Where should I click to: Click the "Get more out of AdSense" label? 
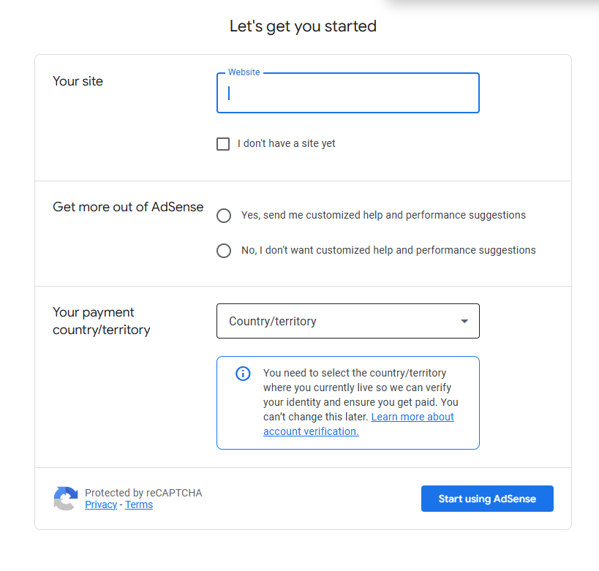(128, 207)
